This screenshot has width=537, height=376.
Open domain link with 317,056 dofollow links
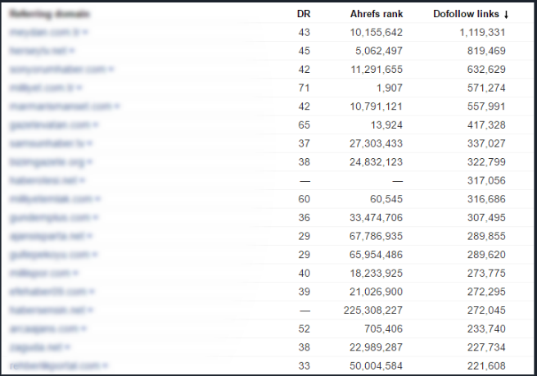tap(41, 180)
